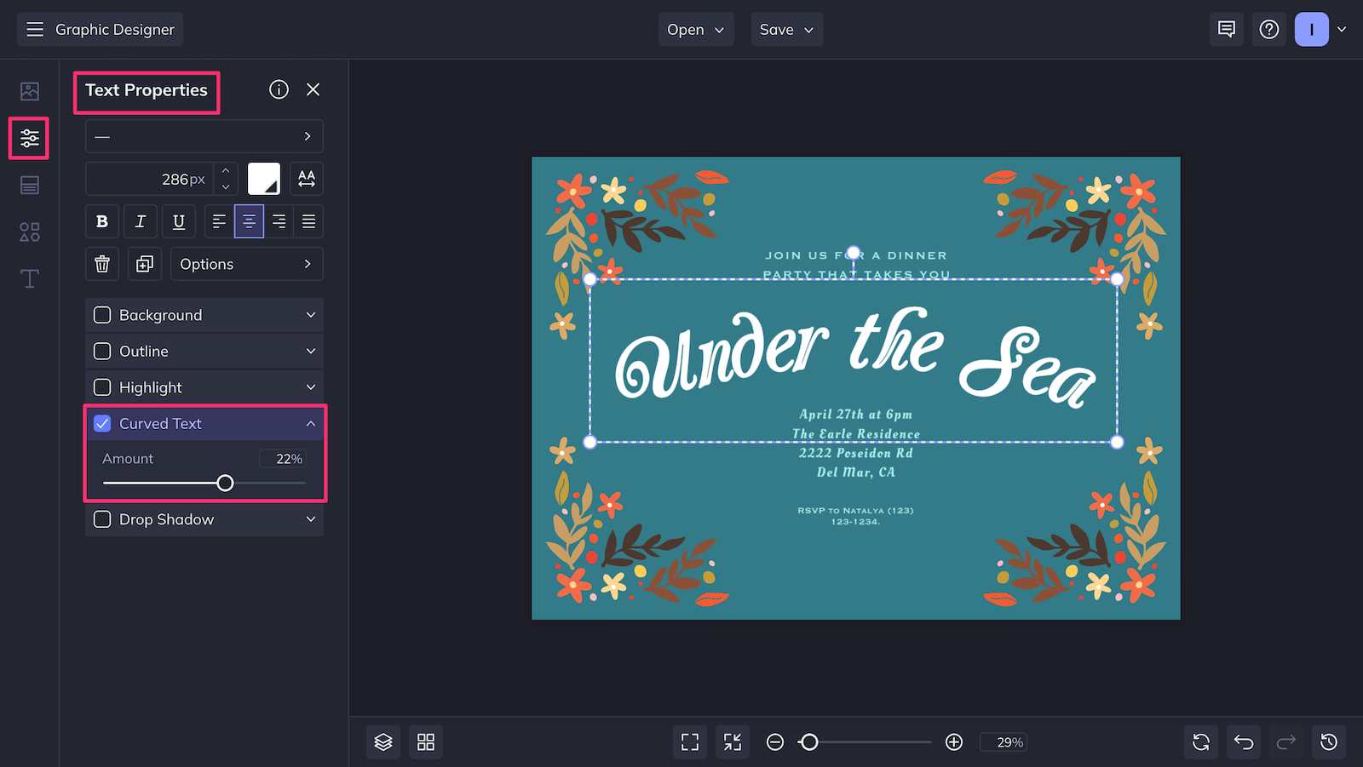Enable the Outline checkbox
The width and height of the screenshot is (1363, 767).
click(101, 351)
